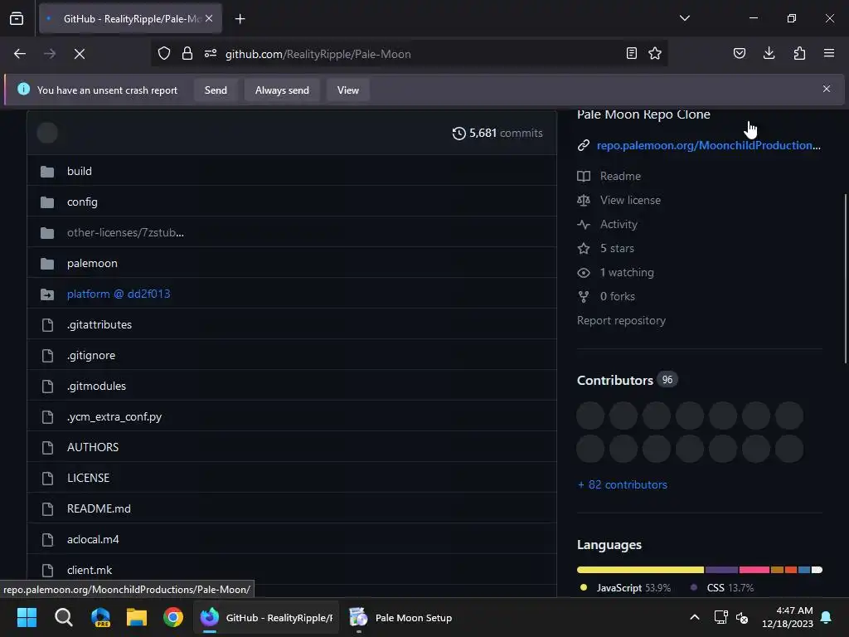Open the tracking protection shield icon
Screen dimensions: 849x637
click(x=164, y=53)
